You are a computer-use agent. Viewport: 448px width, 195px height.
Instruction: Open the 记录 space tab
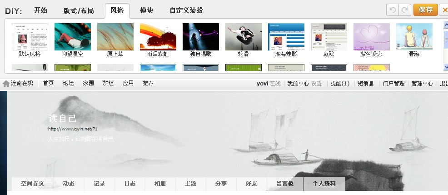(x=100, y=184)
